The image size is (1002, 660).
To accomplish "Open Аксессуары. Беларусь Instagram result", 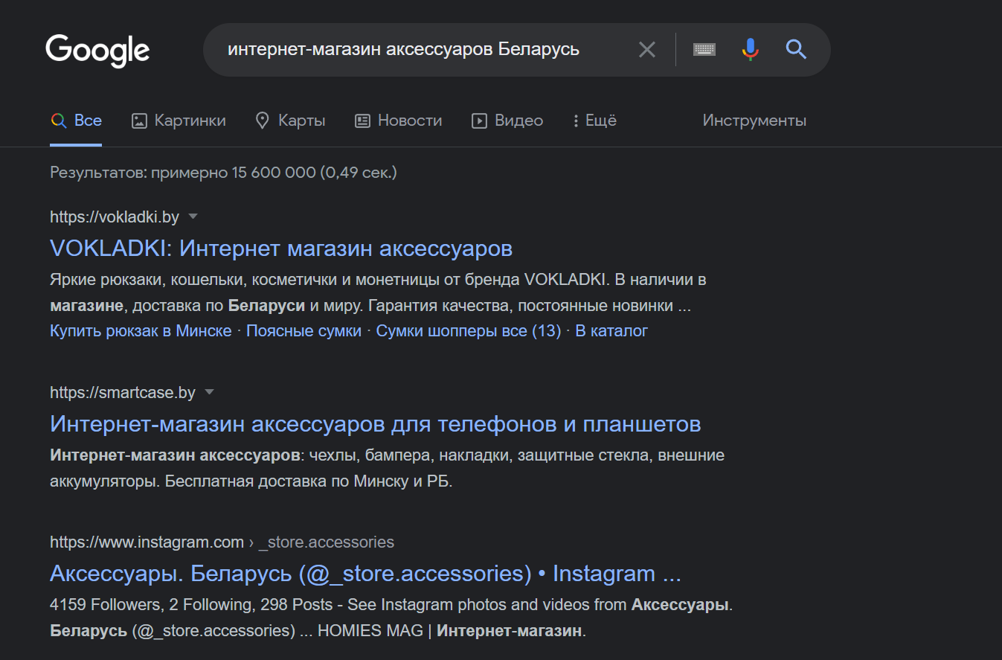I will point(365,574).
